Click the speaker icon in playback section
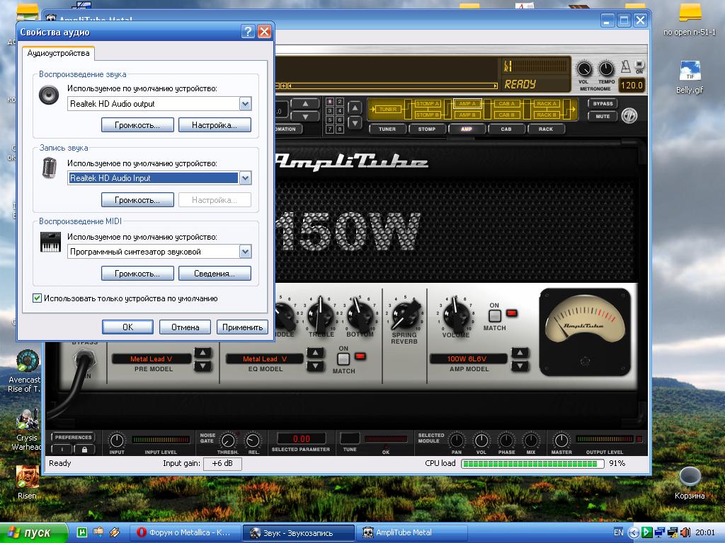The width and height of the screenshot is (725, 543). [x=49, y=95]
